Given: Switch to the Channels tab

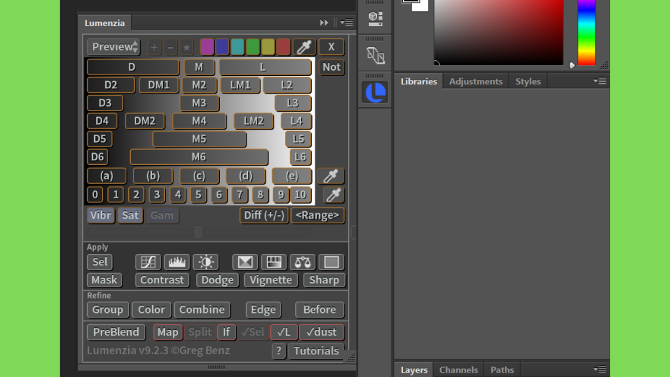Looking at the screenshot, I should pyautogui.click(x=459, y=370).
